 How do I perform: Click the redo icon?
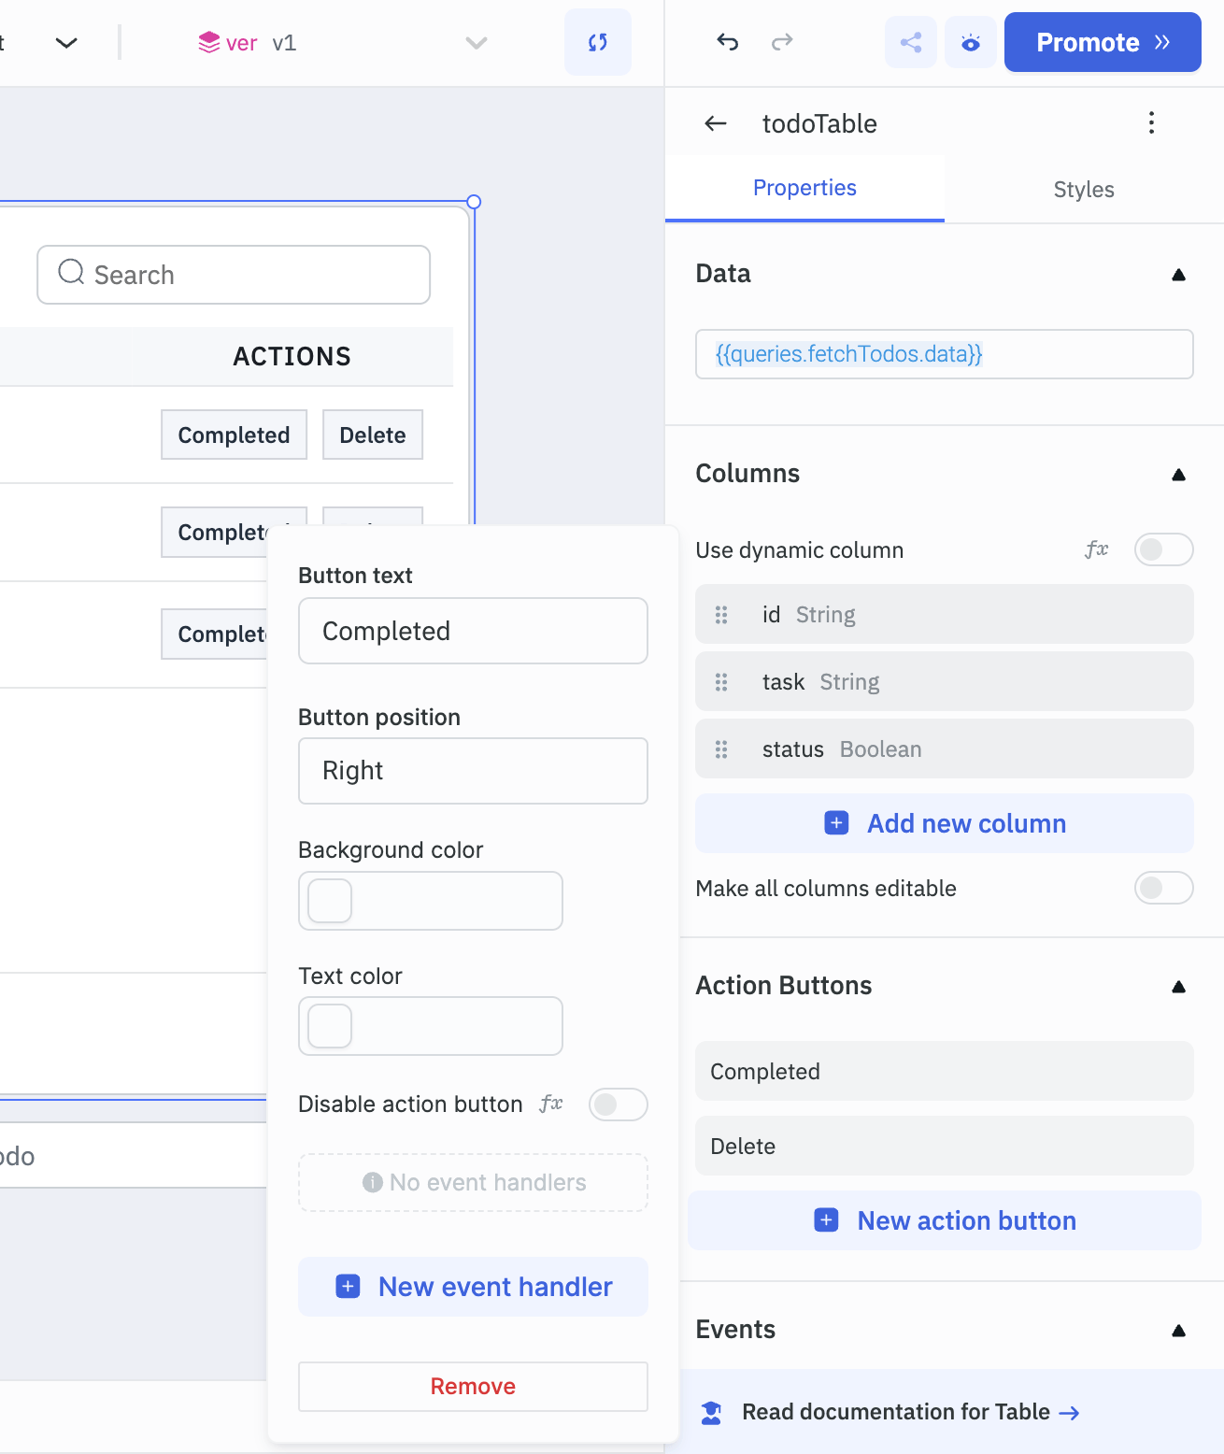tap(782, 42)
